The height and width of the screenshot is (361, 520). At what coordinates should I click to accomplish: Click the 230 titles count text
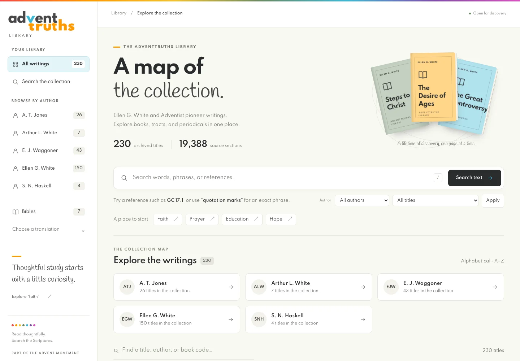click(x=493, y=351)
